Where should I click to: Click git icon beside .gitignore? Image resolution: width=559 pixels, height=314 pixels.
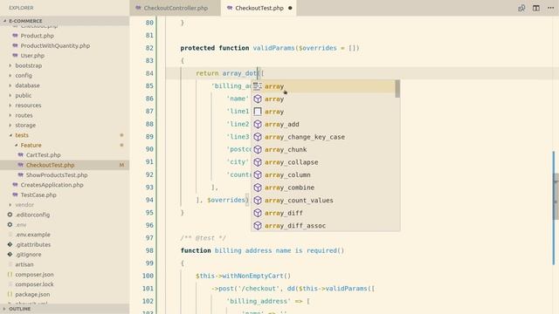[x=10, y=255]
